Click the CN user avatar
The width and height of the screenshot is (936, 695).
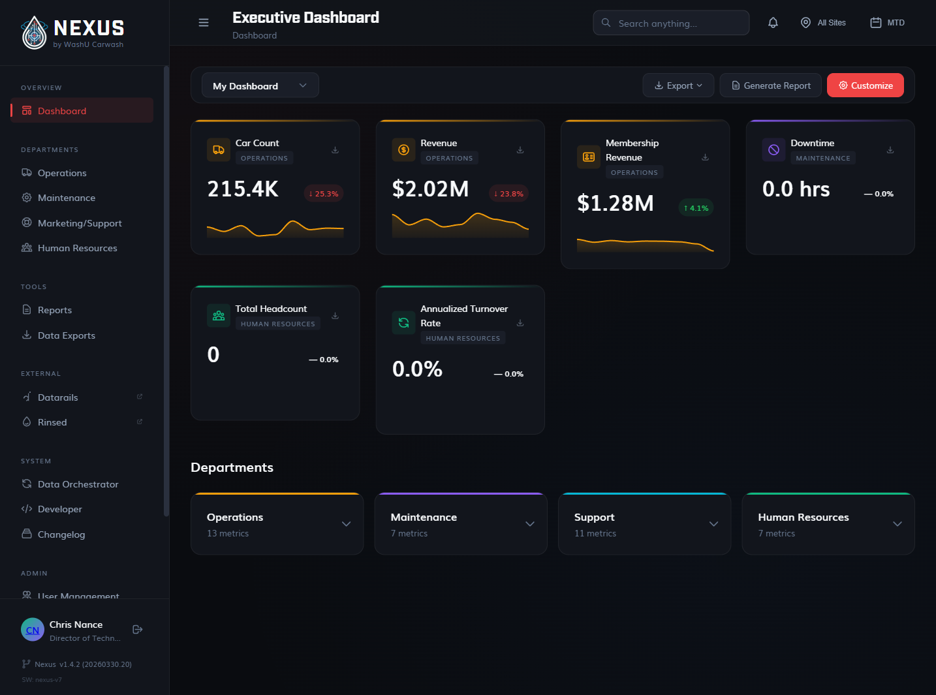[x=33, y=630]
